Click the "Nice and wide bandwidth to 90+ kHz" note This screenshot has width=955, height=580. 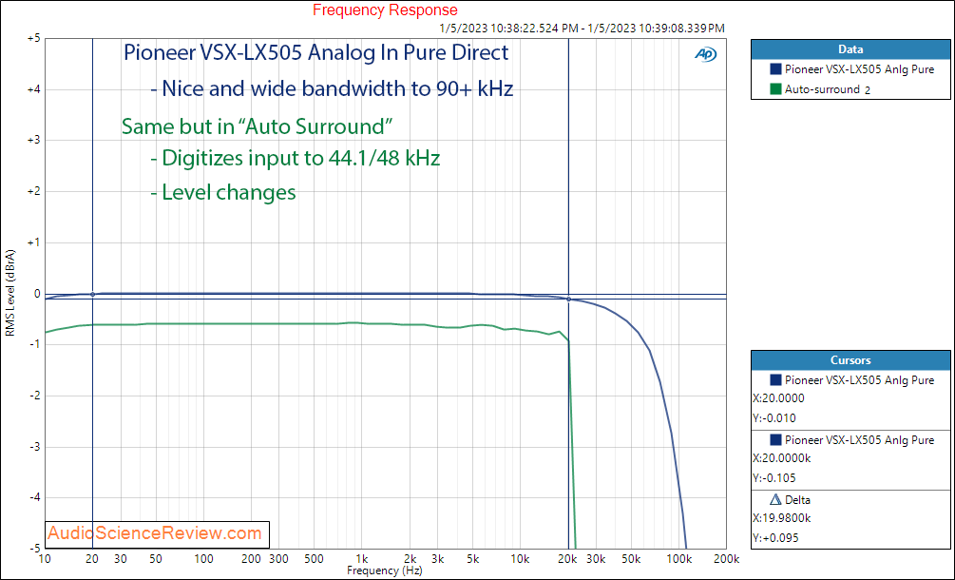click(x=332, y=89)
